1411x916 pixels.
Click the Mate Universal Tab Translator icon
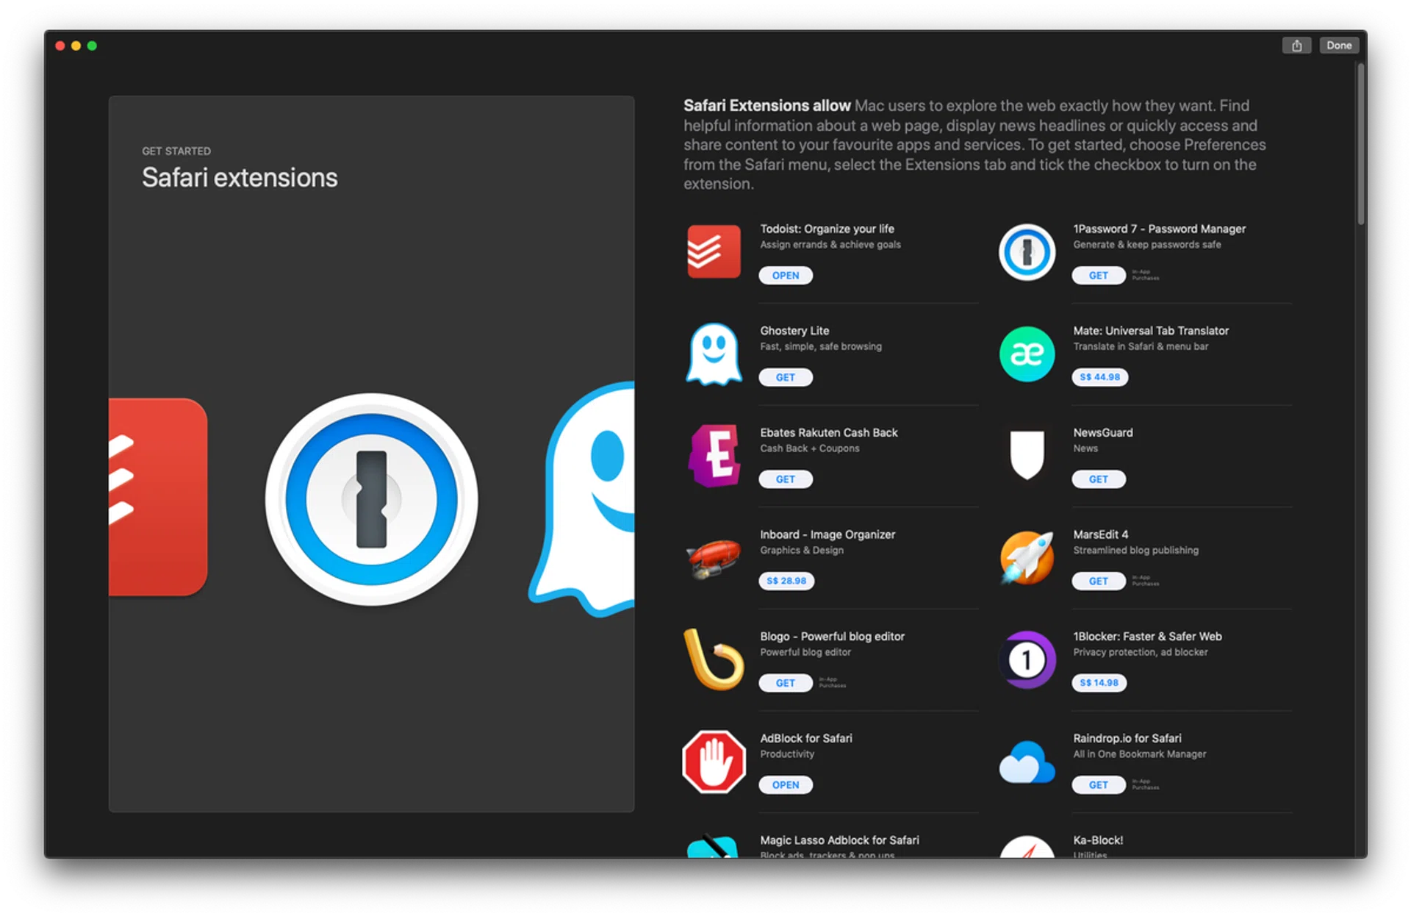1027,354
